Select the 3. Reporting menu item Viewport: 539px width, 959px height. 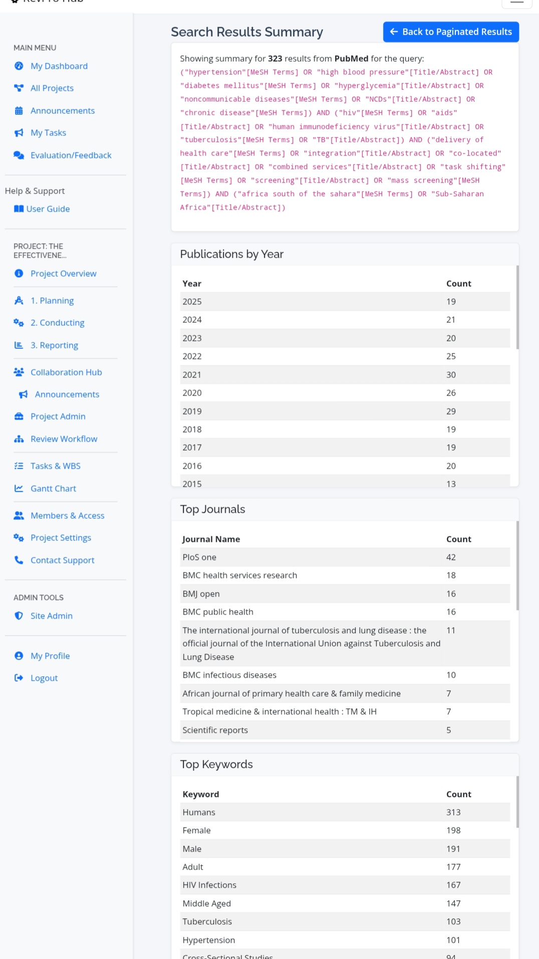coord(54,345)
